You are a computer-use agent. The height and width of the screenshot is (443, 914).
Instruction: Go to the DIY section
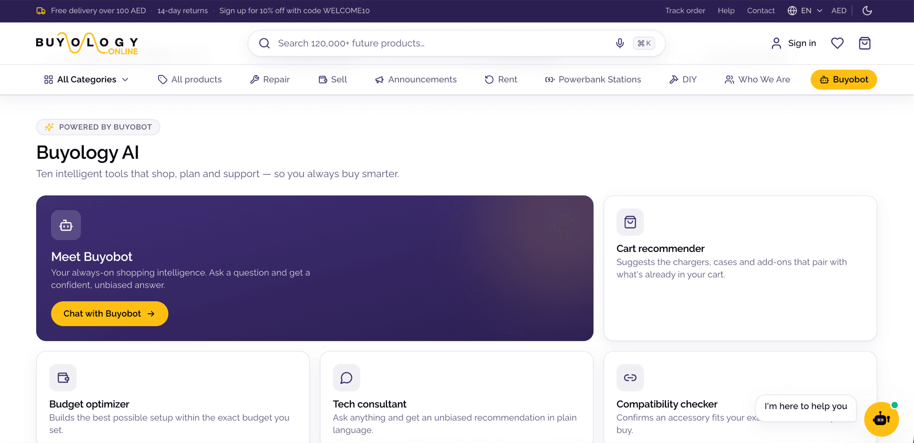click(683, 79)
